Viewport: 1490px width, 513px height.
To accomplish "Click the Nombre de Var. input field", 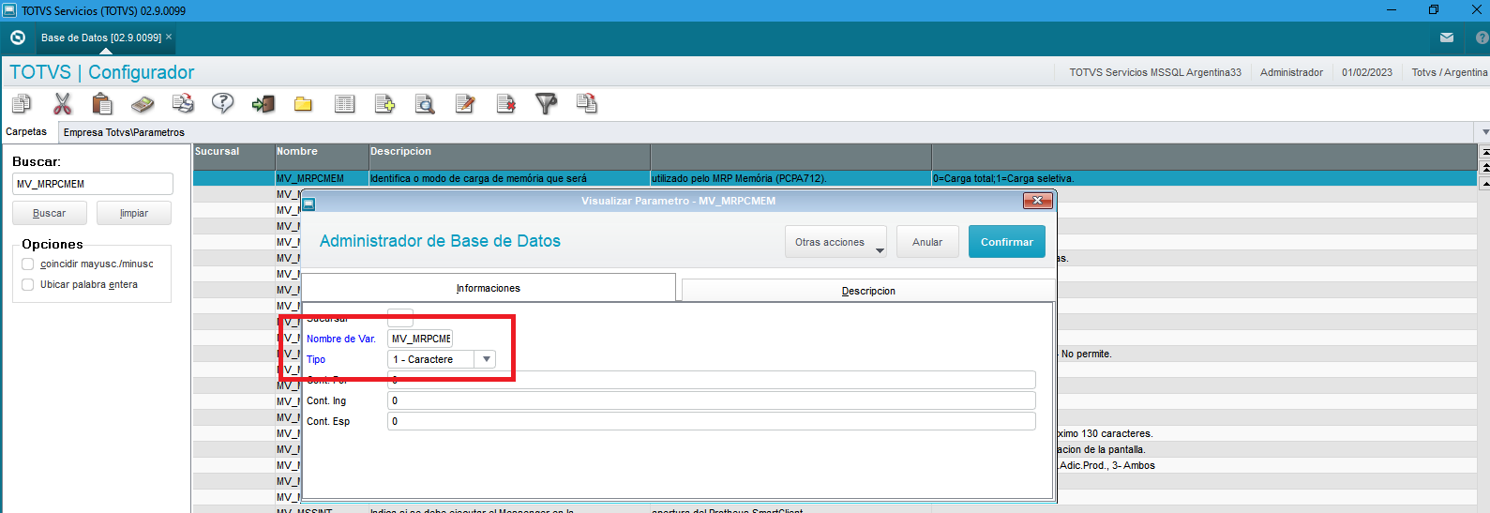I will 420,339.
